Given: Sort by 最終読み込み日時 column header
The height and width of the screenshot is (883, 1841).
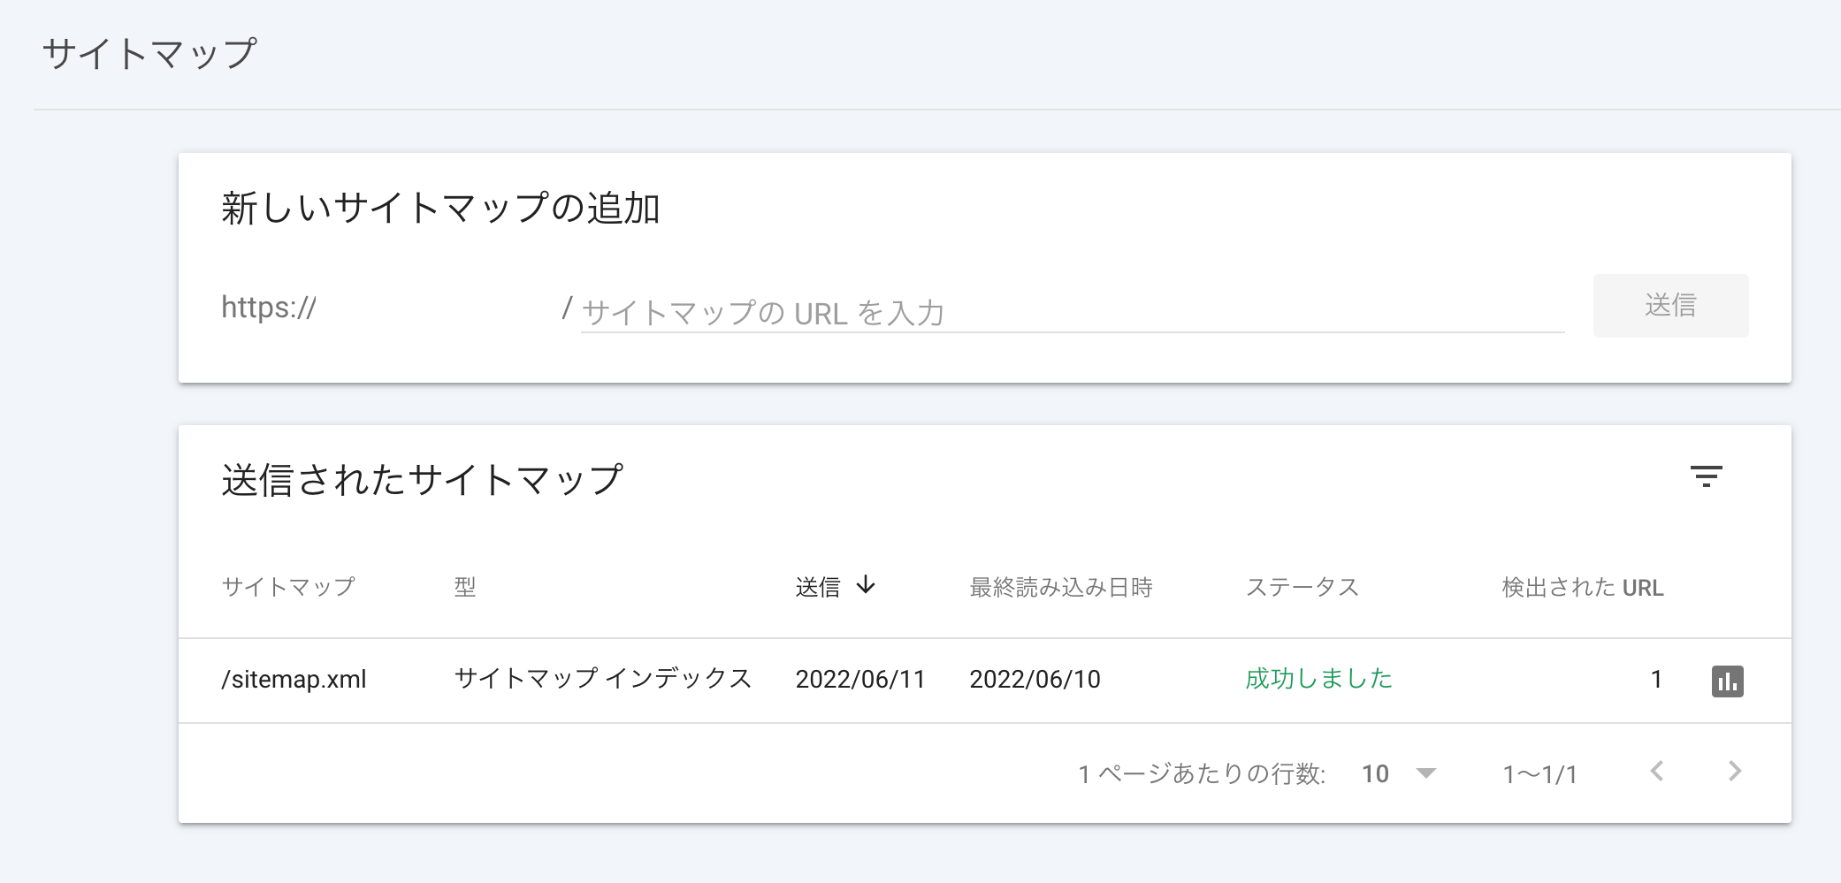Looking at the screenshot, I should pyautogui.click(x=1061, y=587).
